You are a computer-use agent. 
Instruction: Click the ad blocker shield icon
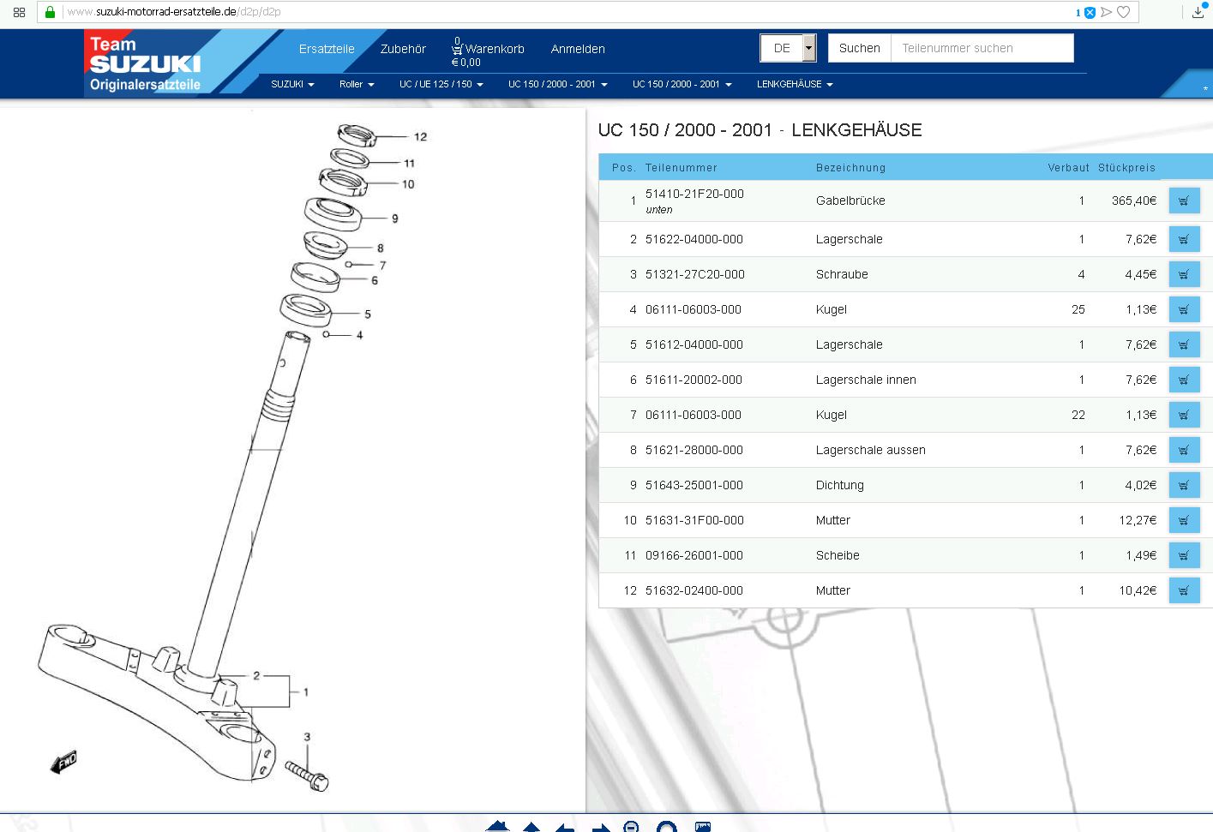pos(1090,12)
